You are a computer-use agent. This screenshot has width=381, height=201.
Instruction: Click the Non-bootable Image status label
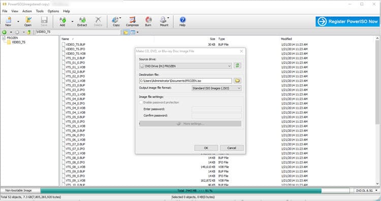point(19,190)
